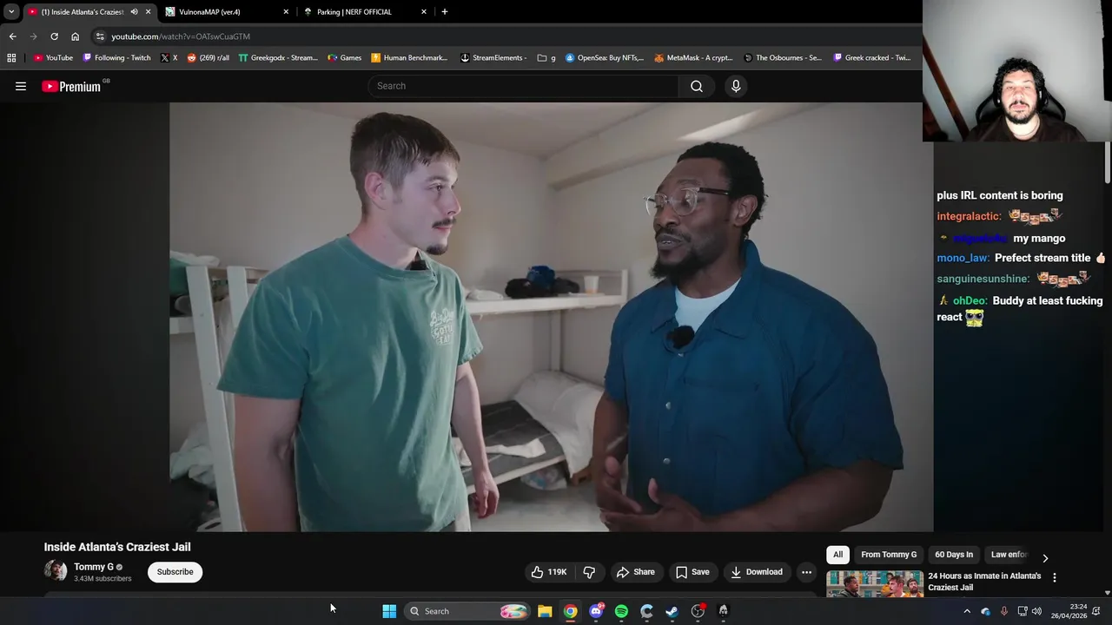Open the Windows Start menu
The height and width of the screenshot is (625, 1112).
tap(389, 611)
